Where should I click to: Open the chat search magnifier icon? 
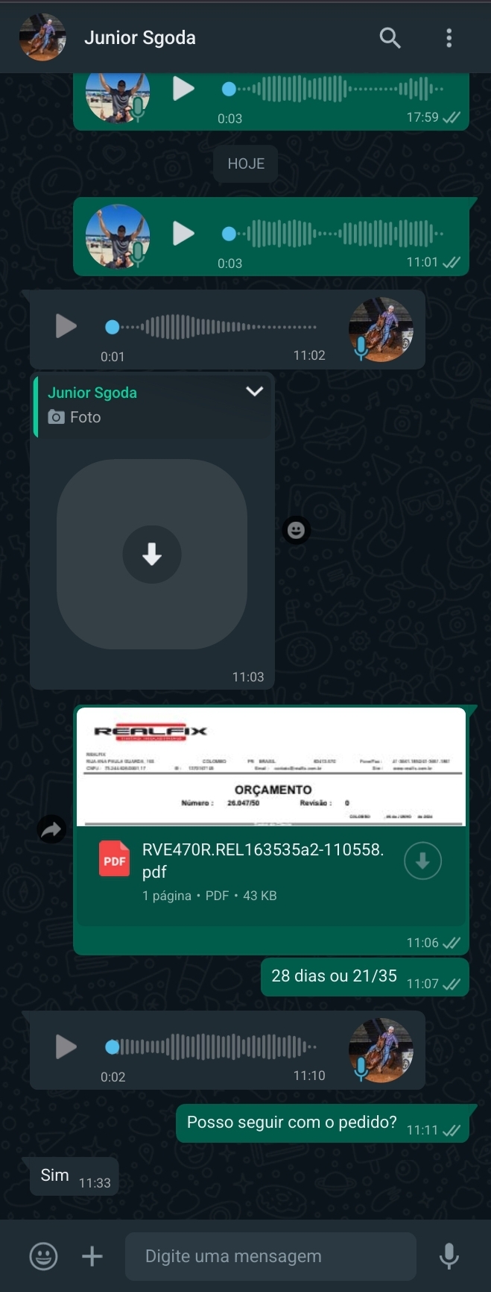coord(390,37)
